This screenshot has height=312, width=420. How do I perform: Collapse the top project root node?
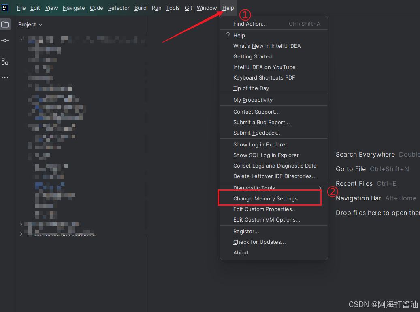coord(21,39)
